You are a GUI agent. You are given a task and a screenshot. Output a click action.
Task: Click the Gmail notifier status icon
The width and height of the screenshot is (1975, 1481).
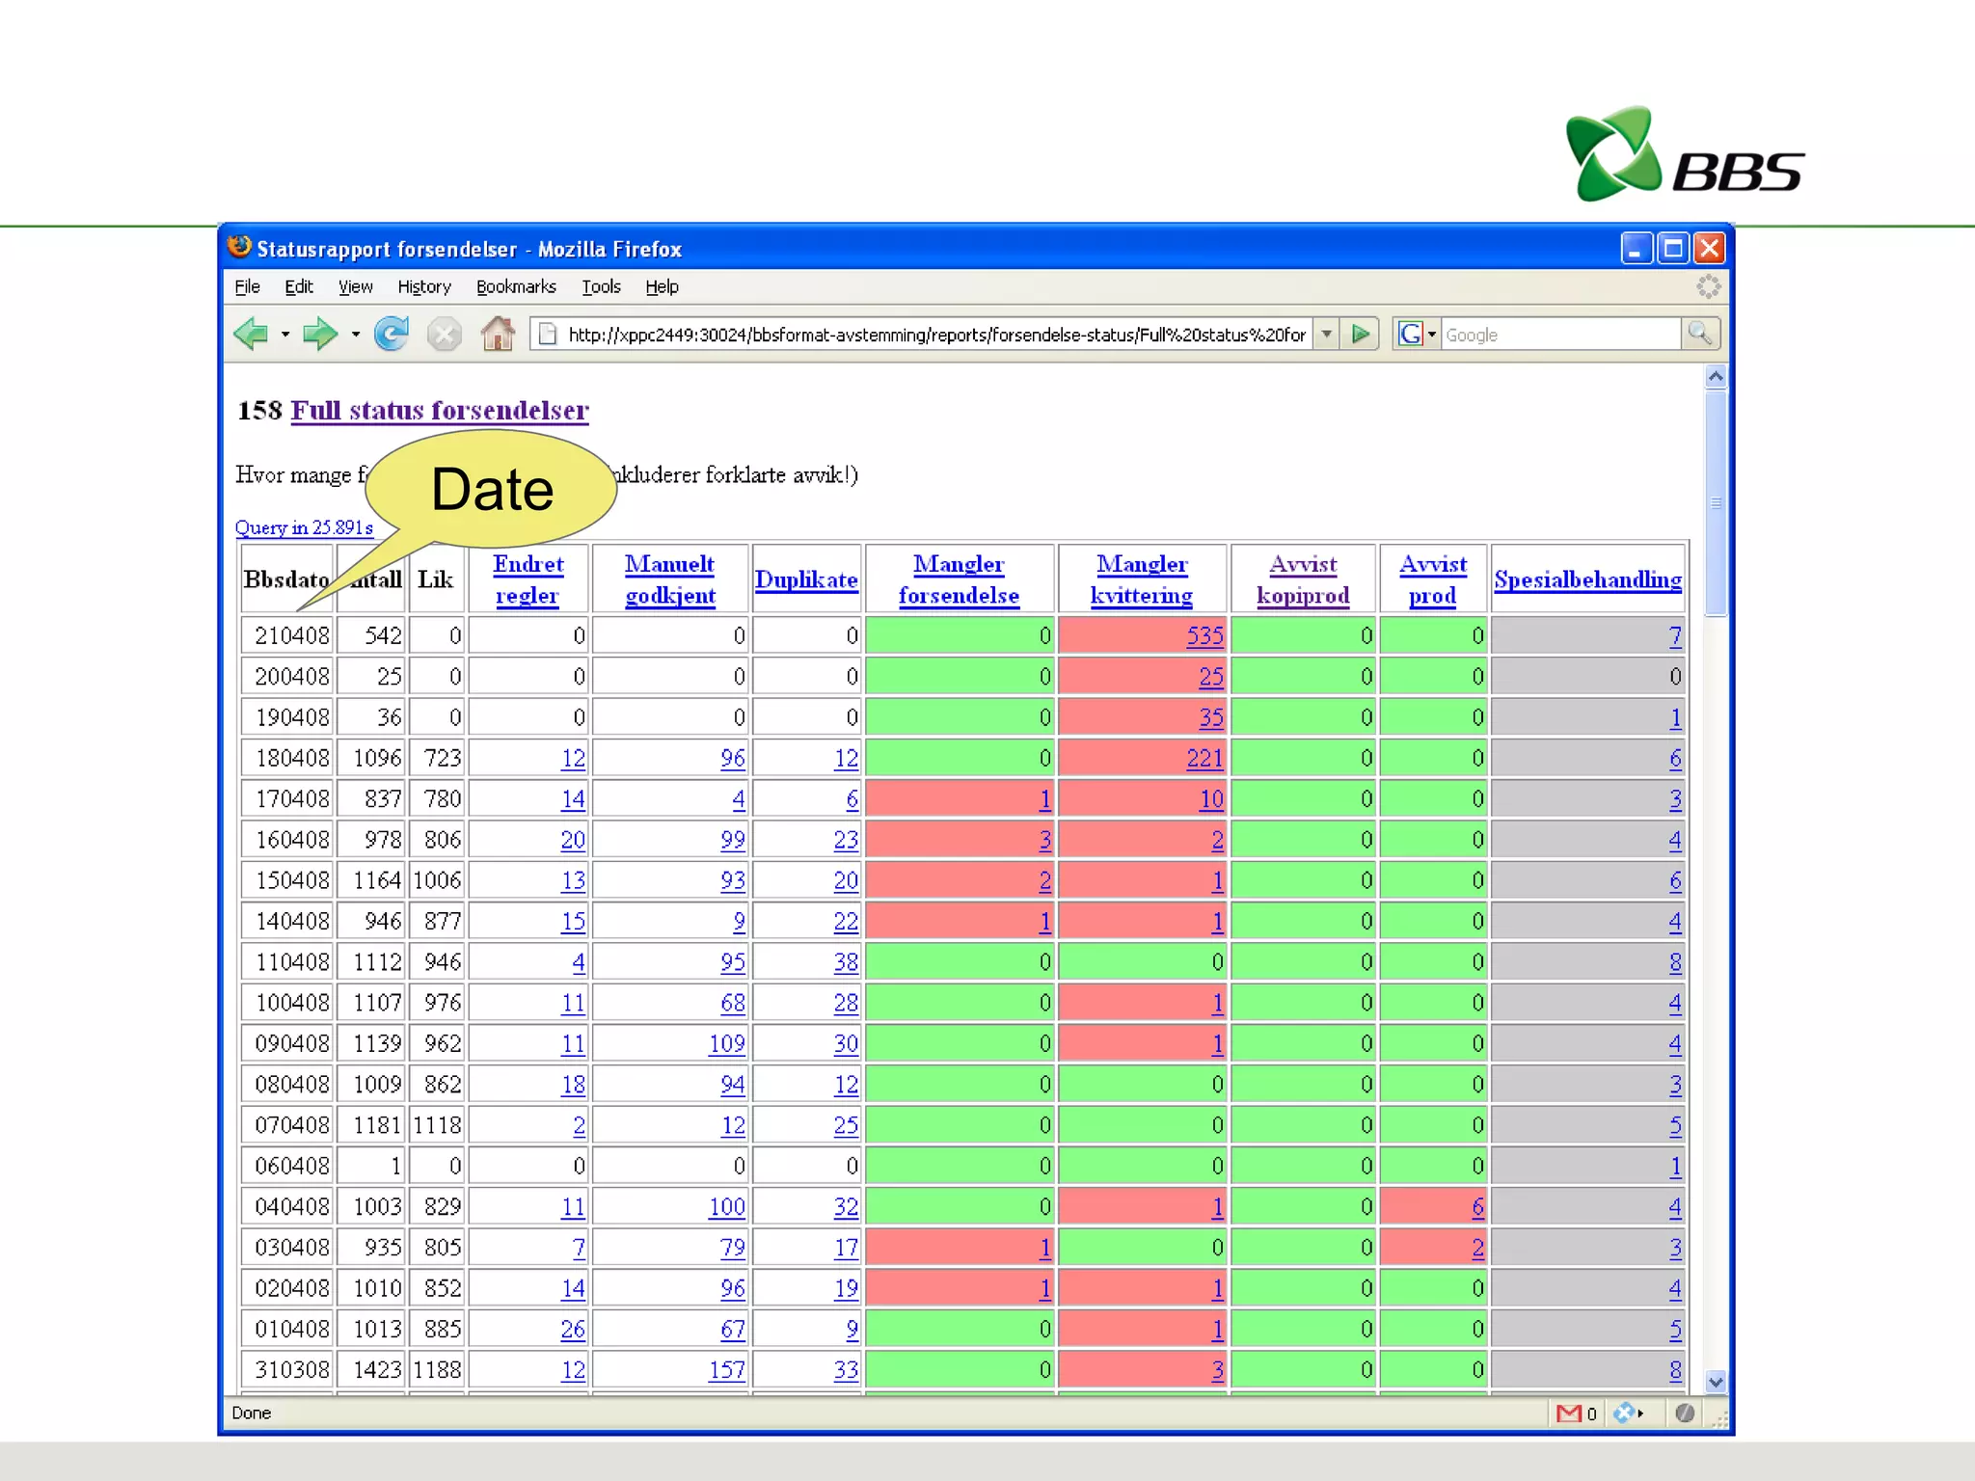(x=1569, y=1414)
